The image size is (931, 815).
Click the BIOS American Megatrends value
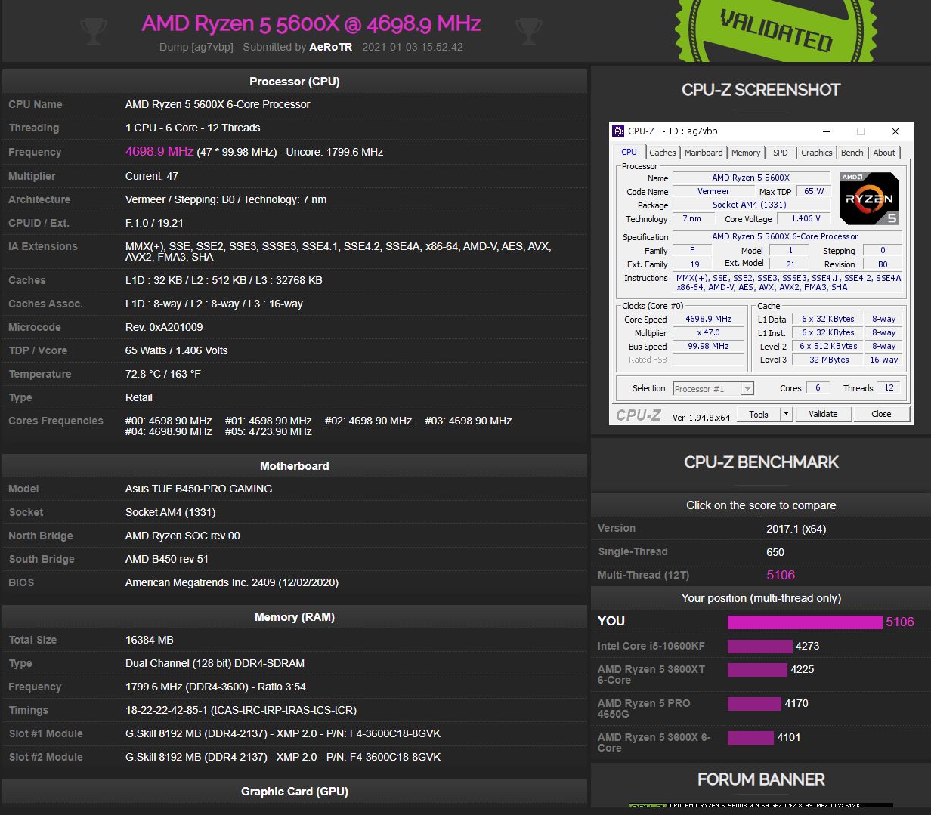click(232, 582)
